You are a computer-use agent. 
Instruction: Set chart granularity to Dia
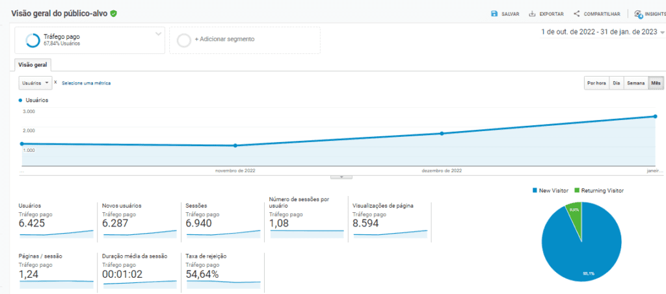[x=615, y=83]
